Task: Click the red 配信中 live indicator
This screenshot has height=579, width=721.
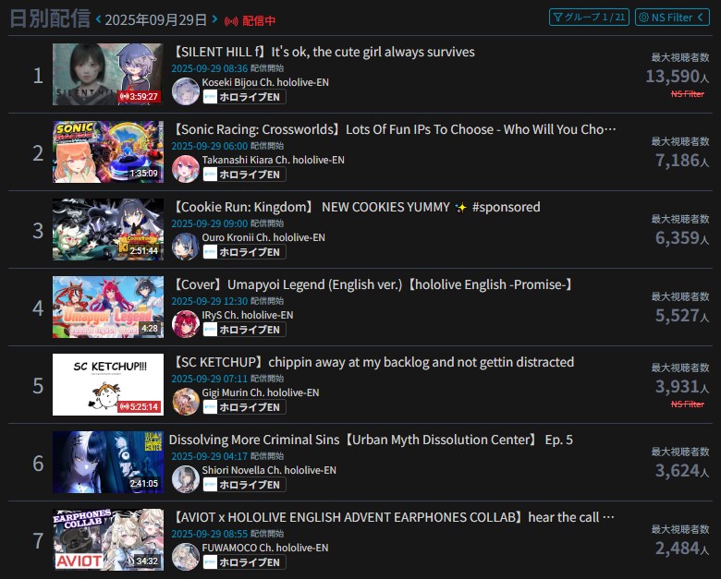Action: (250, 20)
